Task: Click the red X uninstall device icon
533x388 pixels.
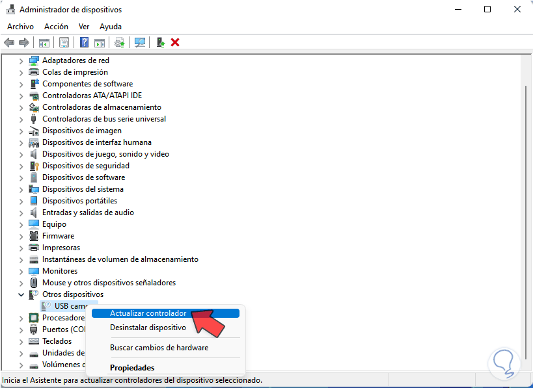Action: coord(175,42)
